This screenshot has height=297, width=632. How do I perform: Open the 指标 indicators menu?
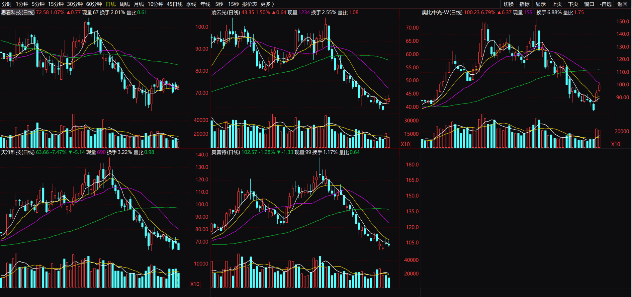pos(524,4)
